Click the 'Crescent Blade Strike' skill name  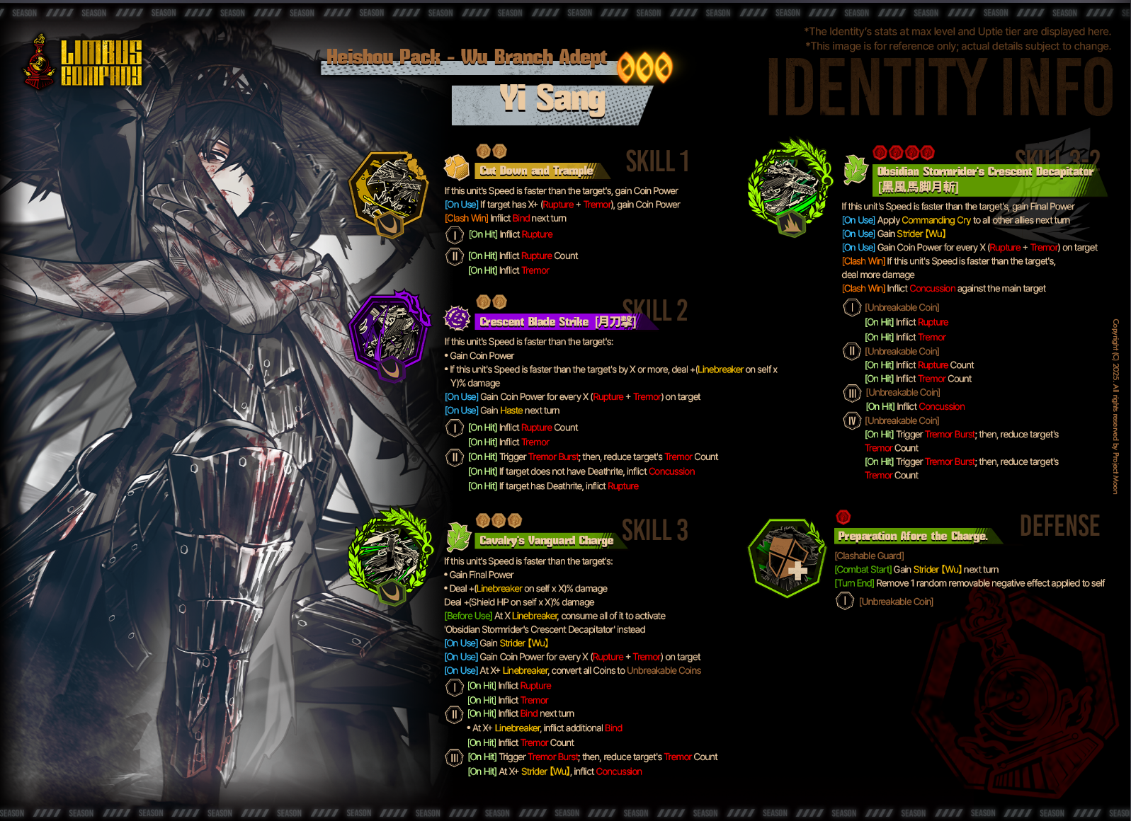[x=557, y=321]
